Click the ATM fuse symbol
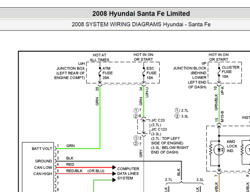 tap(100, 72)
